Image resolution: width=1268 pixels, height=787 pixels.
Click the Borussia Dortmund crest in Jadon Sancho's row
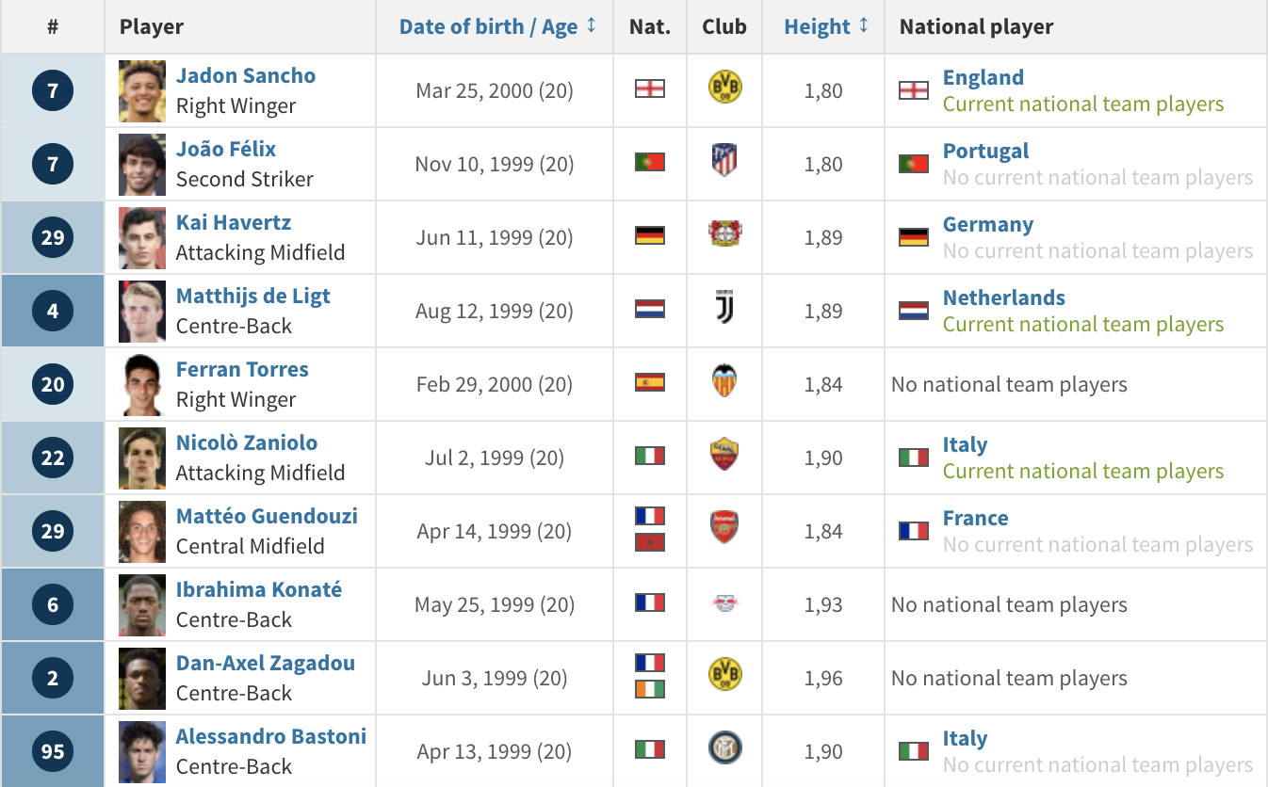[724, 88]
